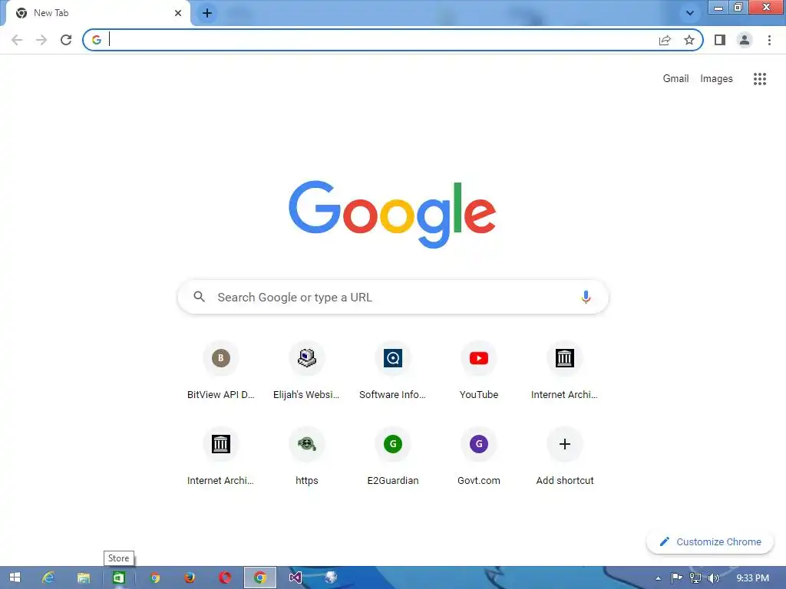
Task: Open the BitView API shortcut
Action: pos(220,371)
